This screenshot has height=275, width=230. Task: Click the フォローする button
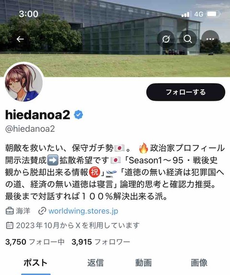tap(185, 92)
